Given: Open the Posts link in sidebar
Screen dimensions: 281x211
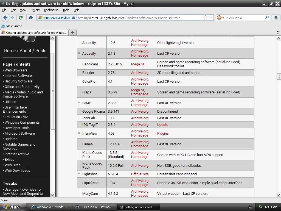Looking at the screenshot, I should click(x=41, y=51).
